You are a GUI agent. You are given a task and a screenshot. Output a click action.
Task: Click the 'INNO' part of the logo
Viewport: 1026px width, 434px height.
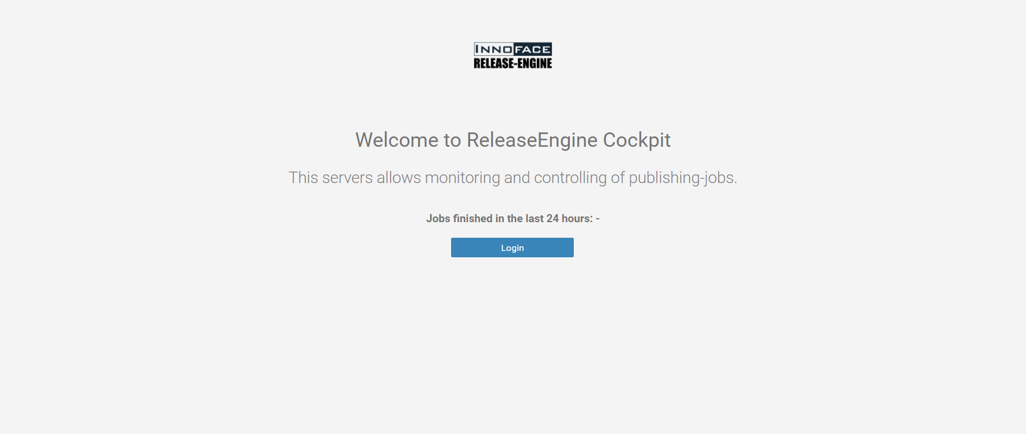point(493,50)
